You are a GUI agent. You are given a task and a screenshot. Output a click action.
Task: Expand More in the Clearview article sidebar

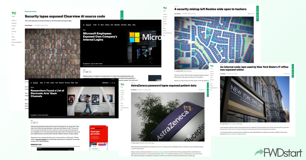[x=13, y=45]
